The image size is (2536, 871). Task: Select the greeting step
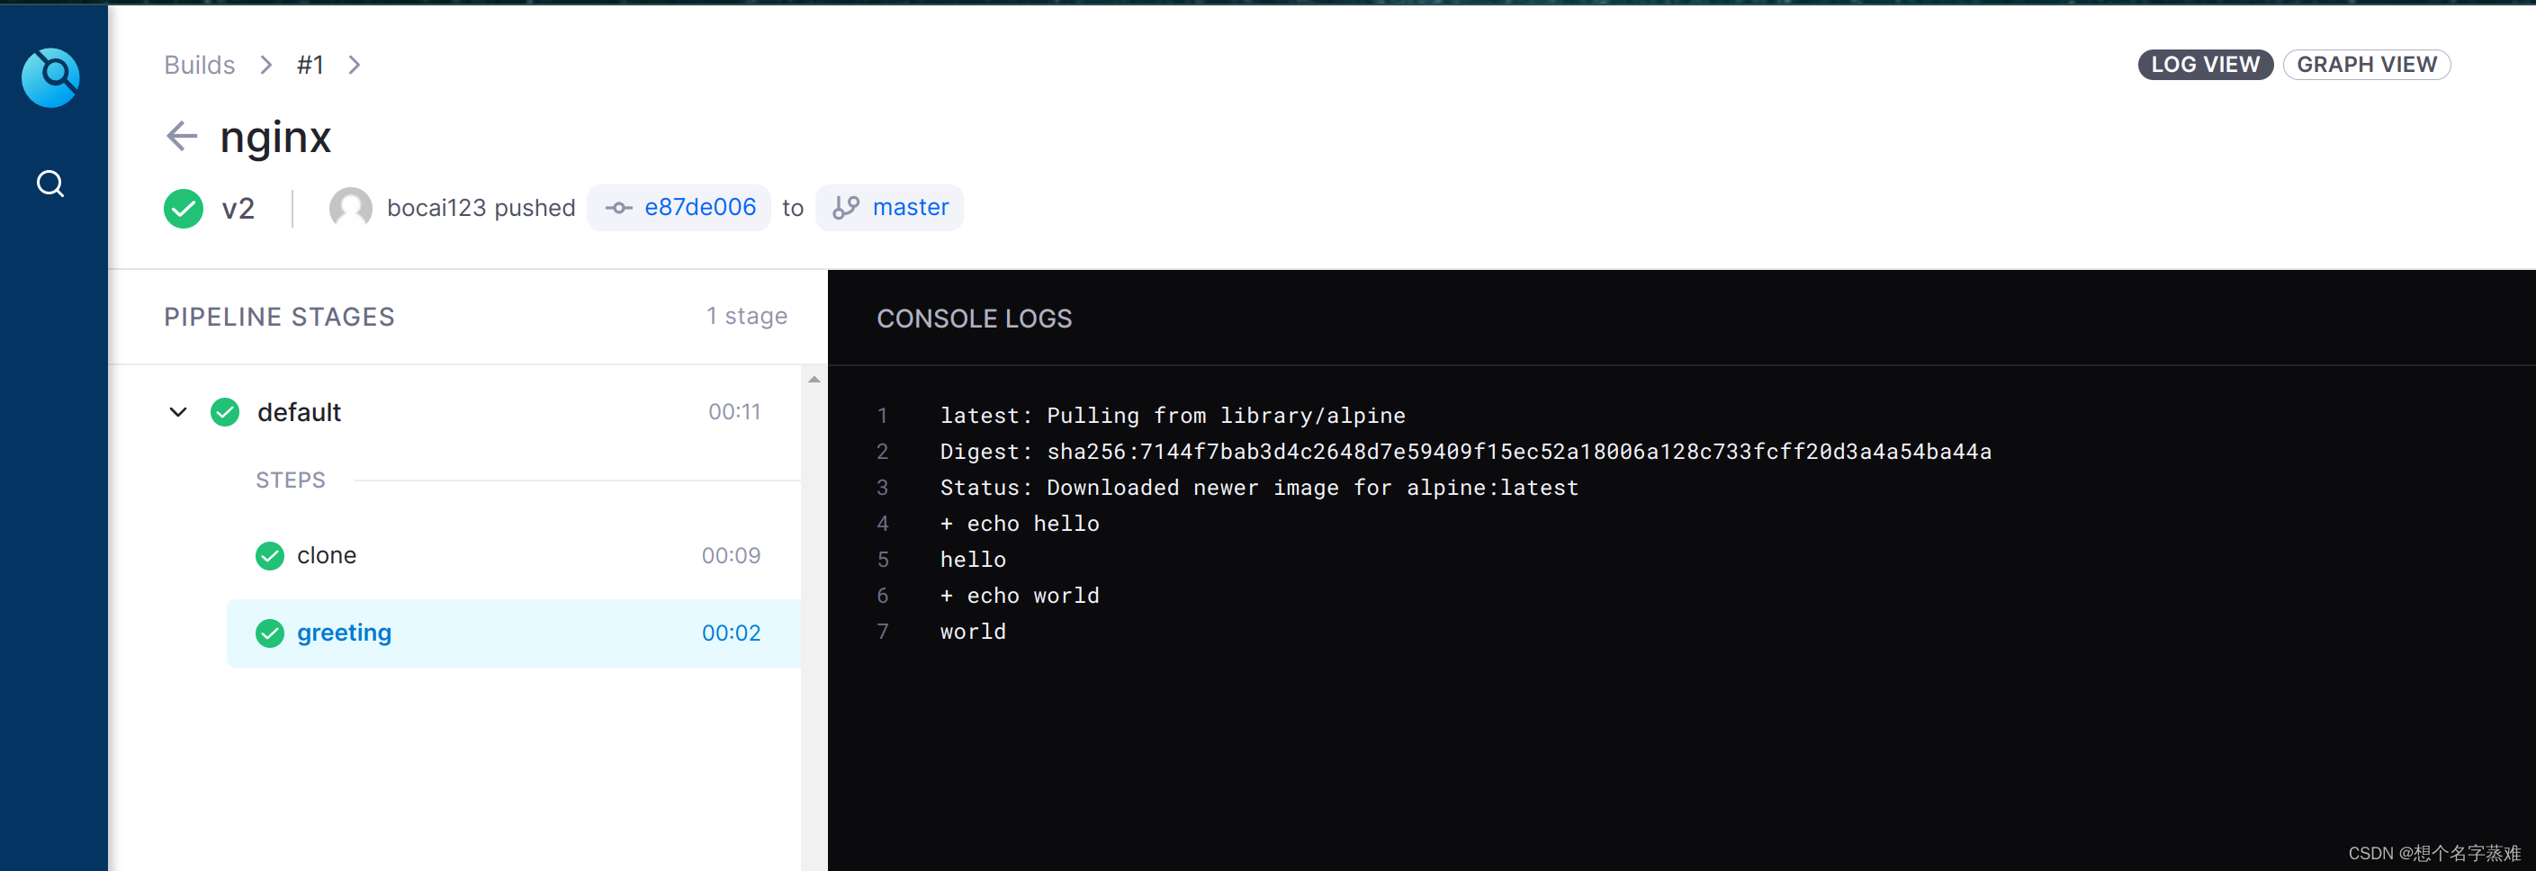[x=513, y=633]
